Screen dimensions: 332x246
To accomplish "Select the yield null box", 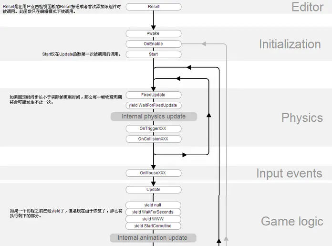I will (153, 205).
